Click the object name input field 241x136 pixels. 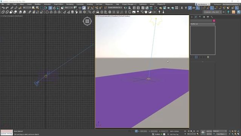click(201, 21)
